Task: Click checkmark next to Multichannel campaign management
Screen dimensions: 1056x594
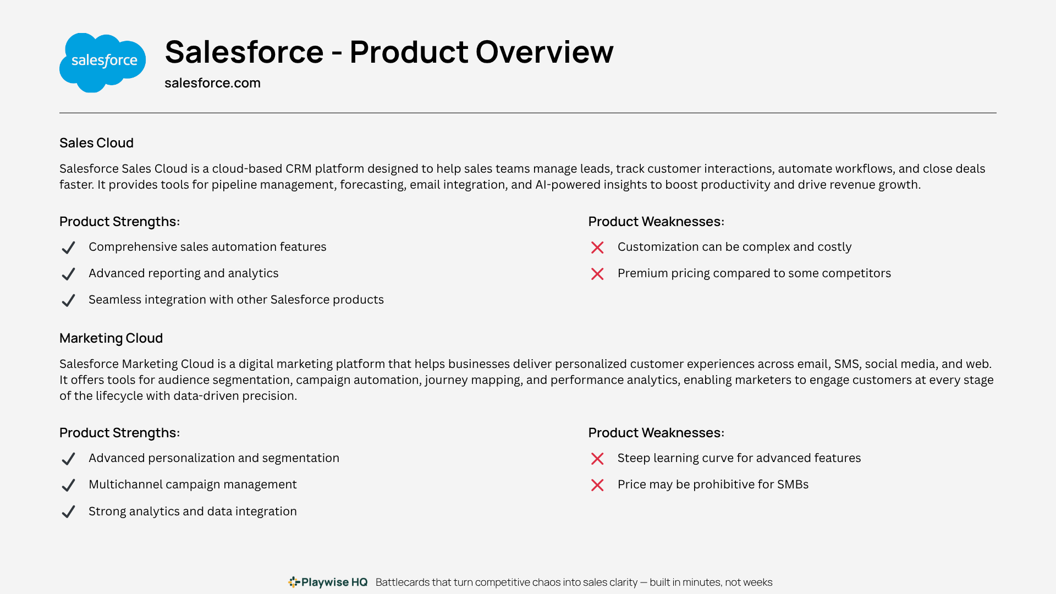Action: tap(68, 485)
